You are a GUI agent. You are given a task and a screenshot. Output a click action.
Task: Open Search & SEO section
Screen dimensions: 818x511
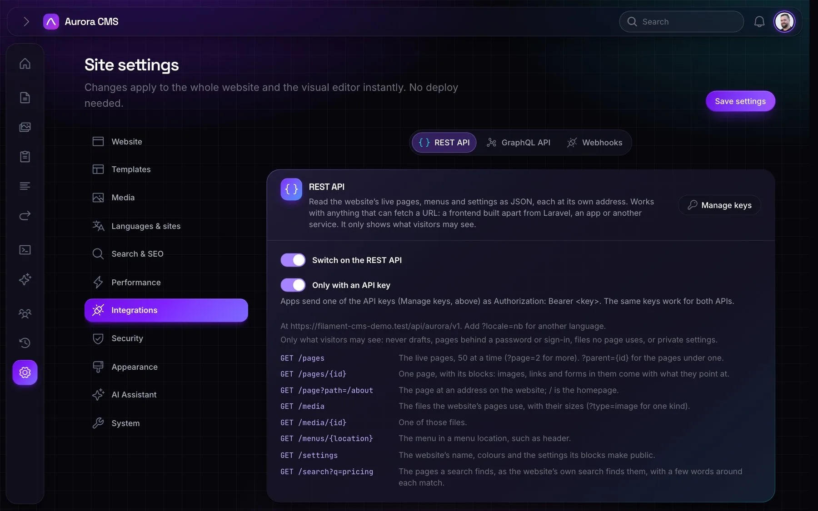click(166, 254)
